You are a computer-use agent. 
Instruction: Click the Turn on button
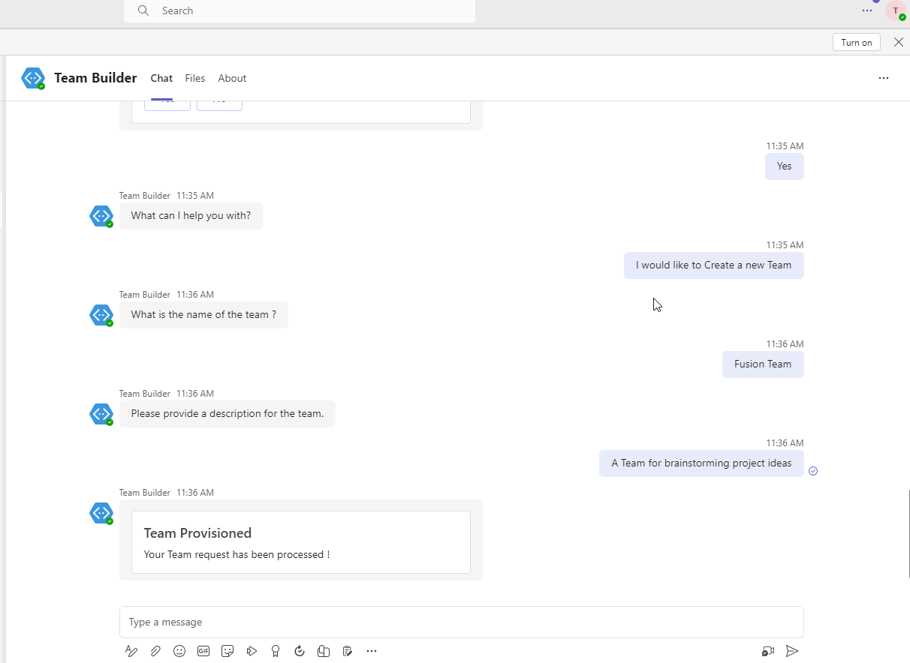(x=856, y=42)
